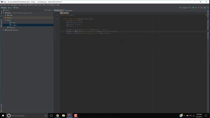
Task: Expand the out folder
Action: [6, 18]
